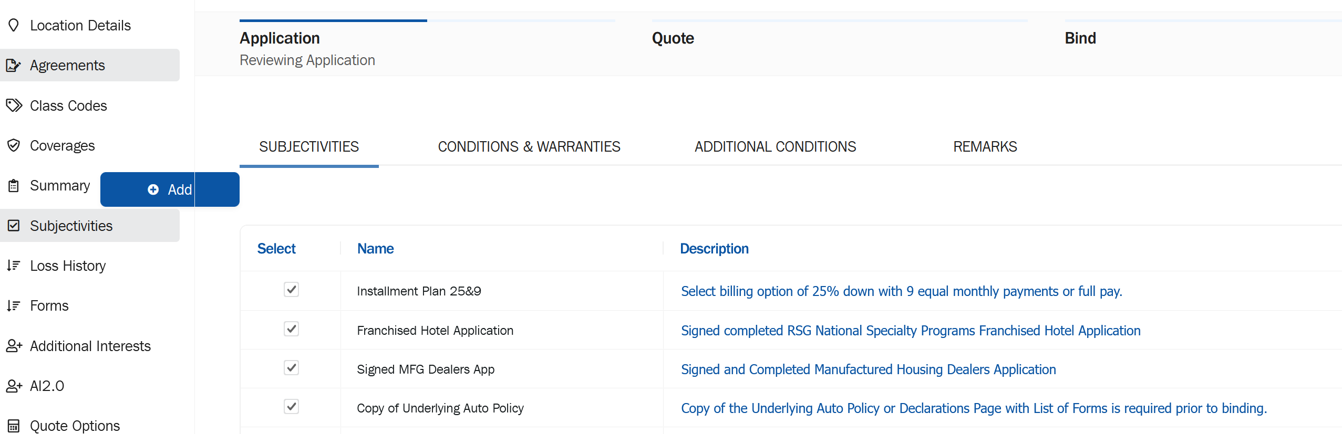1342x434 pixels.
Task: Click the Description column header
Action: coord(714,249)
